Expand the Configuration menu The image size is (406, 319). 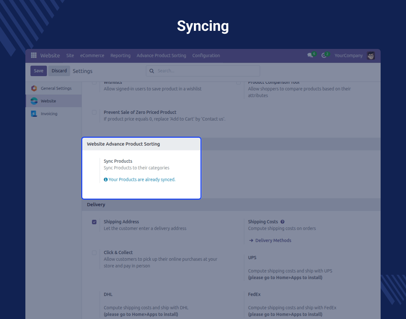point(206,55)
